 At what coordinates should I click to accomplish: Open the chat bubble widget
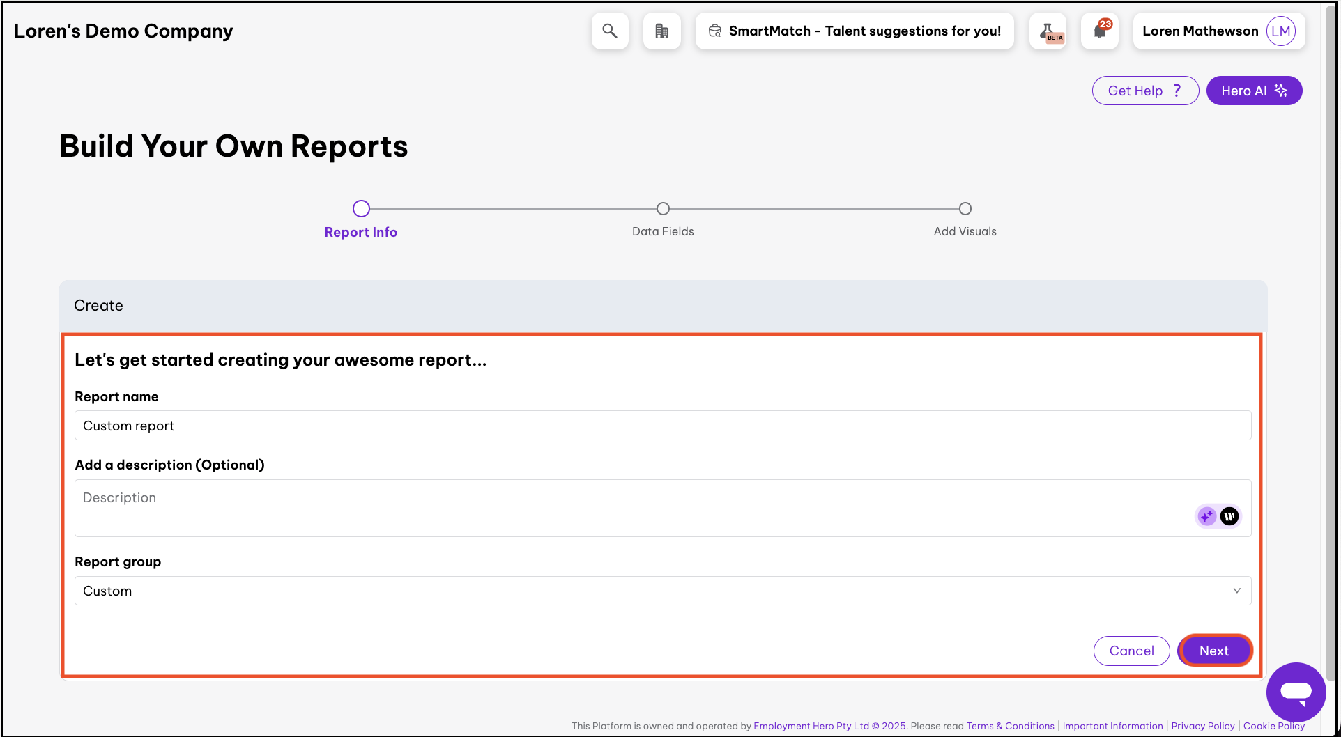pos(1296,692)
